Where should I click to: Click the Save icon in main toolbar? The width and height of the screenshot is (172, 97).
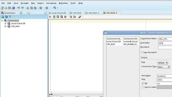tap(10, 8)
